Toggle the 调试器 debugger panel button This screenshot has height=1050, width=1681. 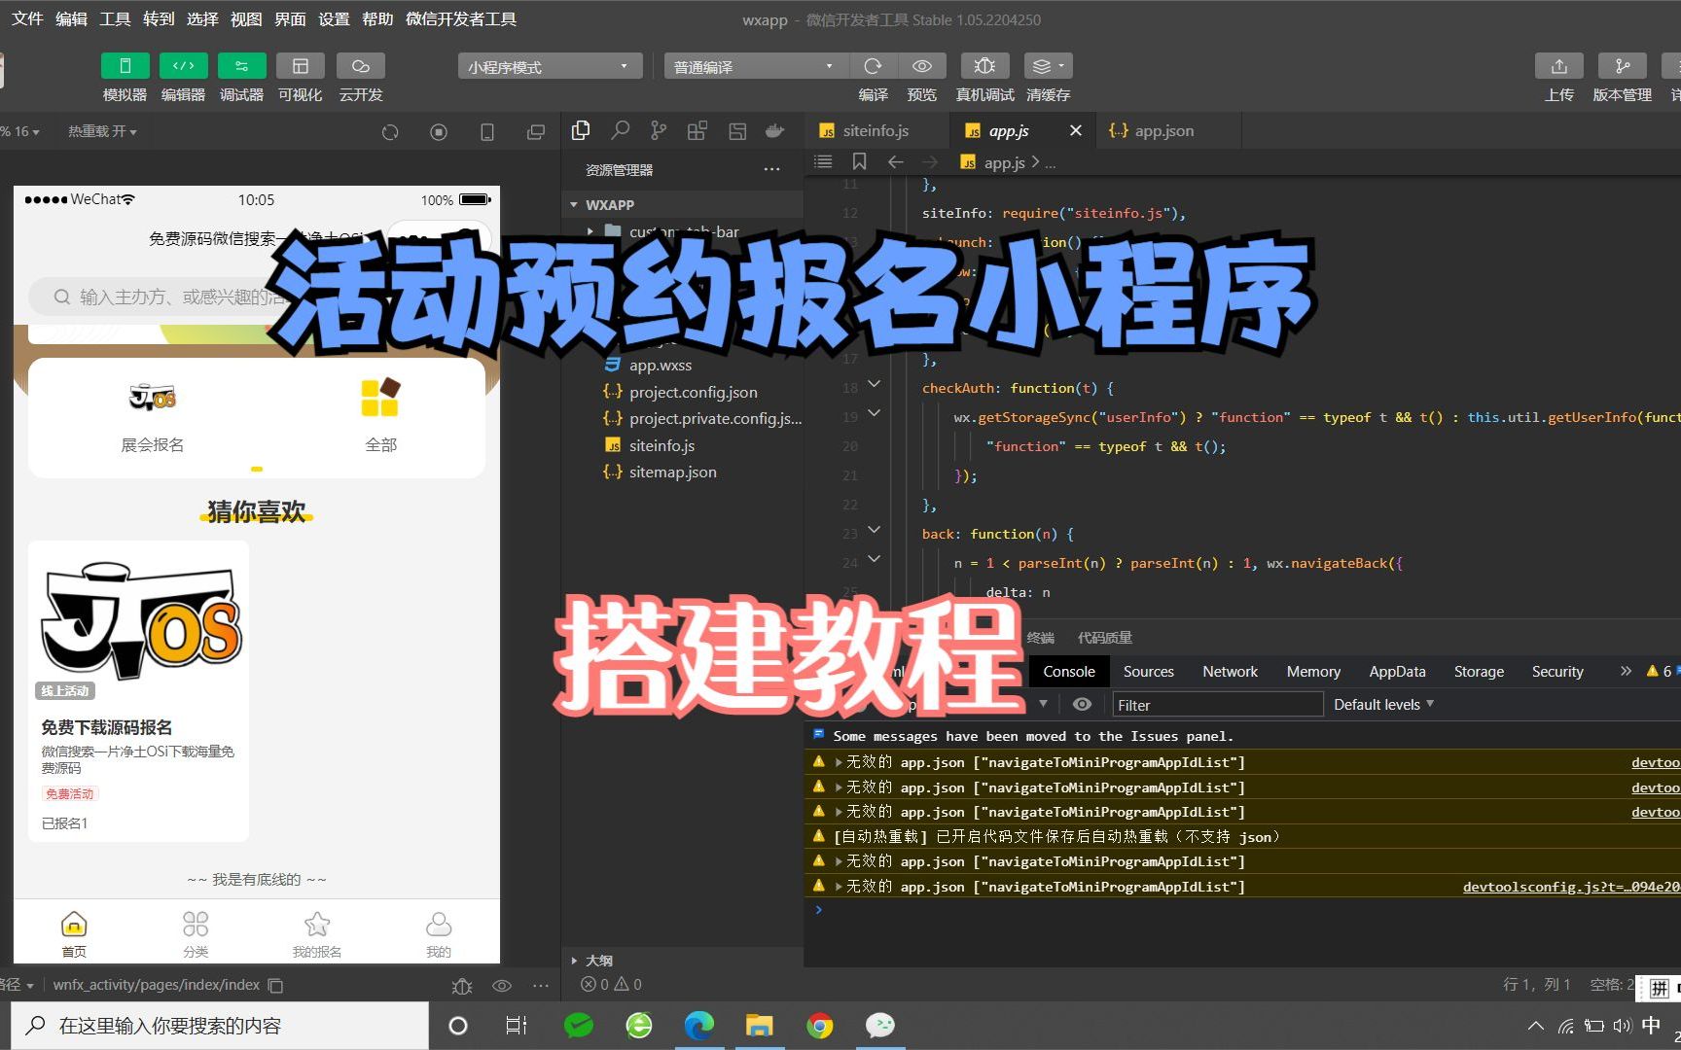click(x=241, y=66)
